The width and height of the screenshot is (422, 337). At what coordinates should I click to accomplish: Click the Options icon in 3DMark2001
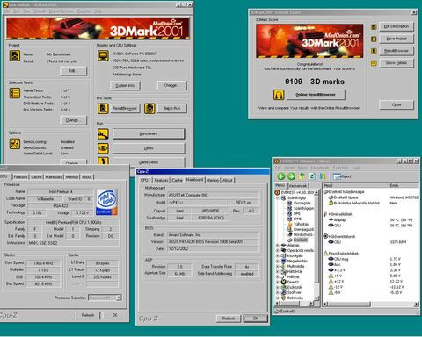tap(15, 144)
